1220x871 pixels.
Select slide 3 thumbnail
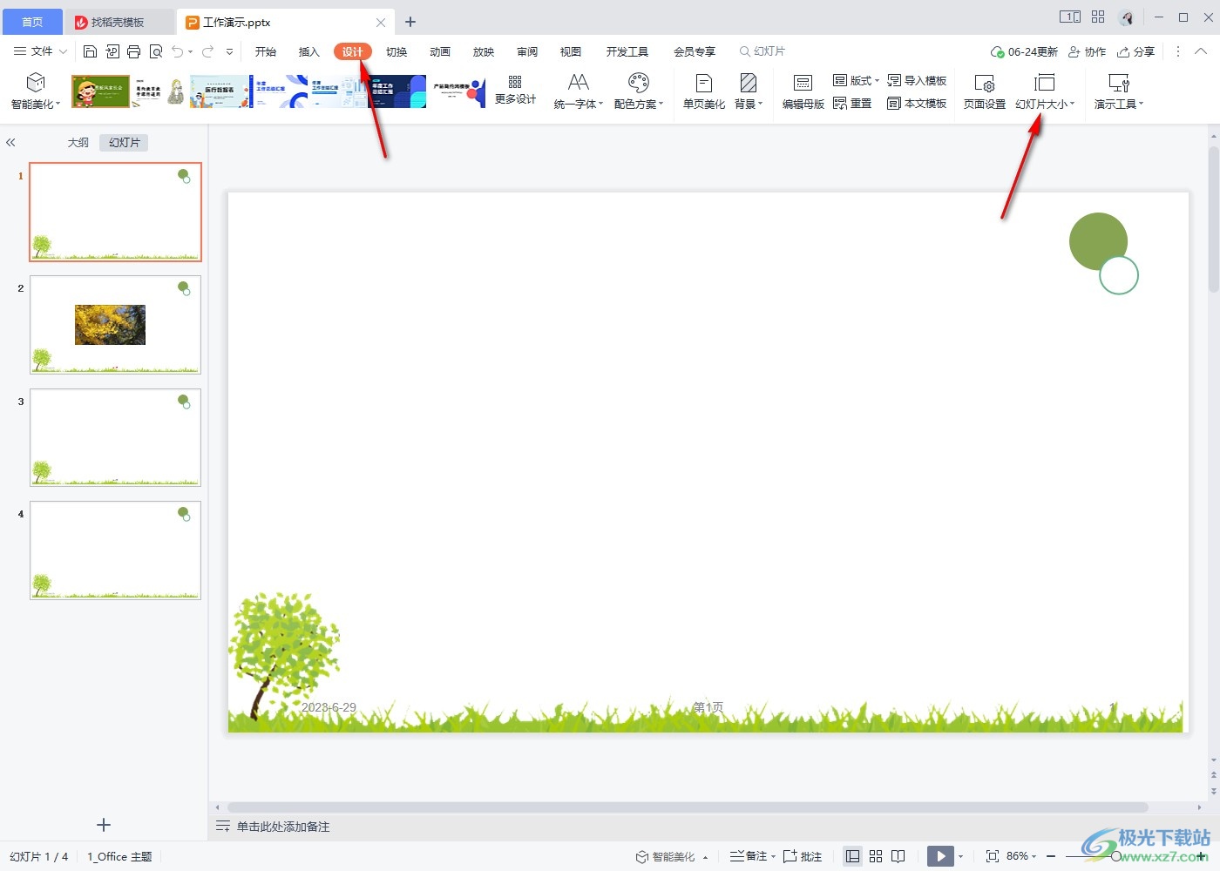(115, 437)
